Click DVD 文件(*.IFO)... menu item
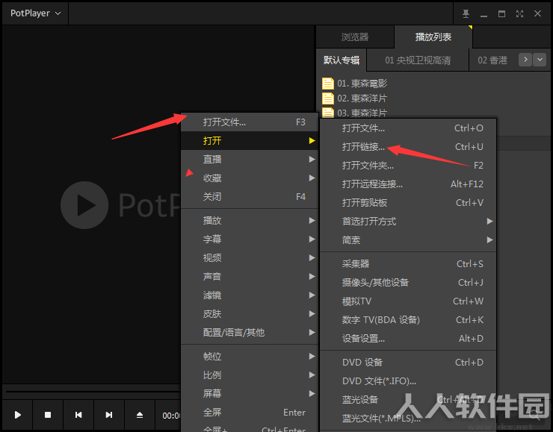 (x=408, y=381)
